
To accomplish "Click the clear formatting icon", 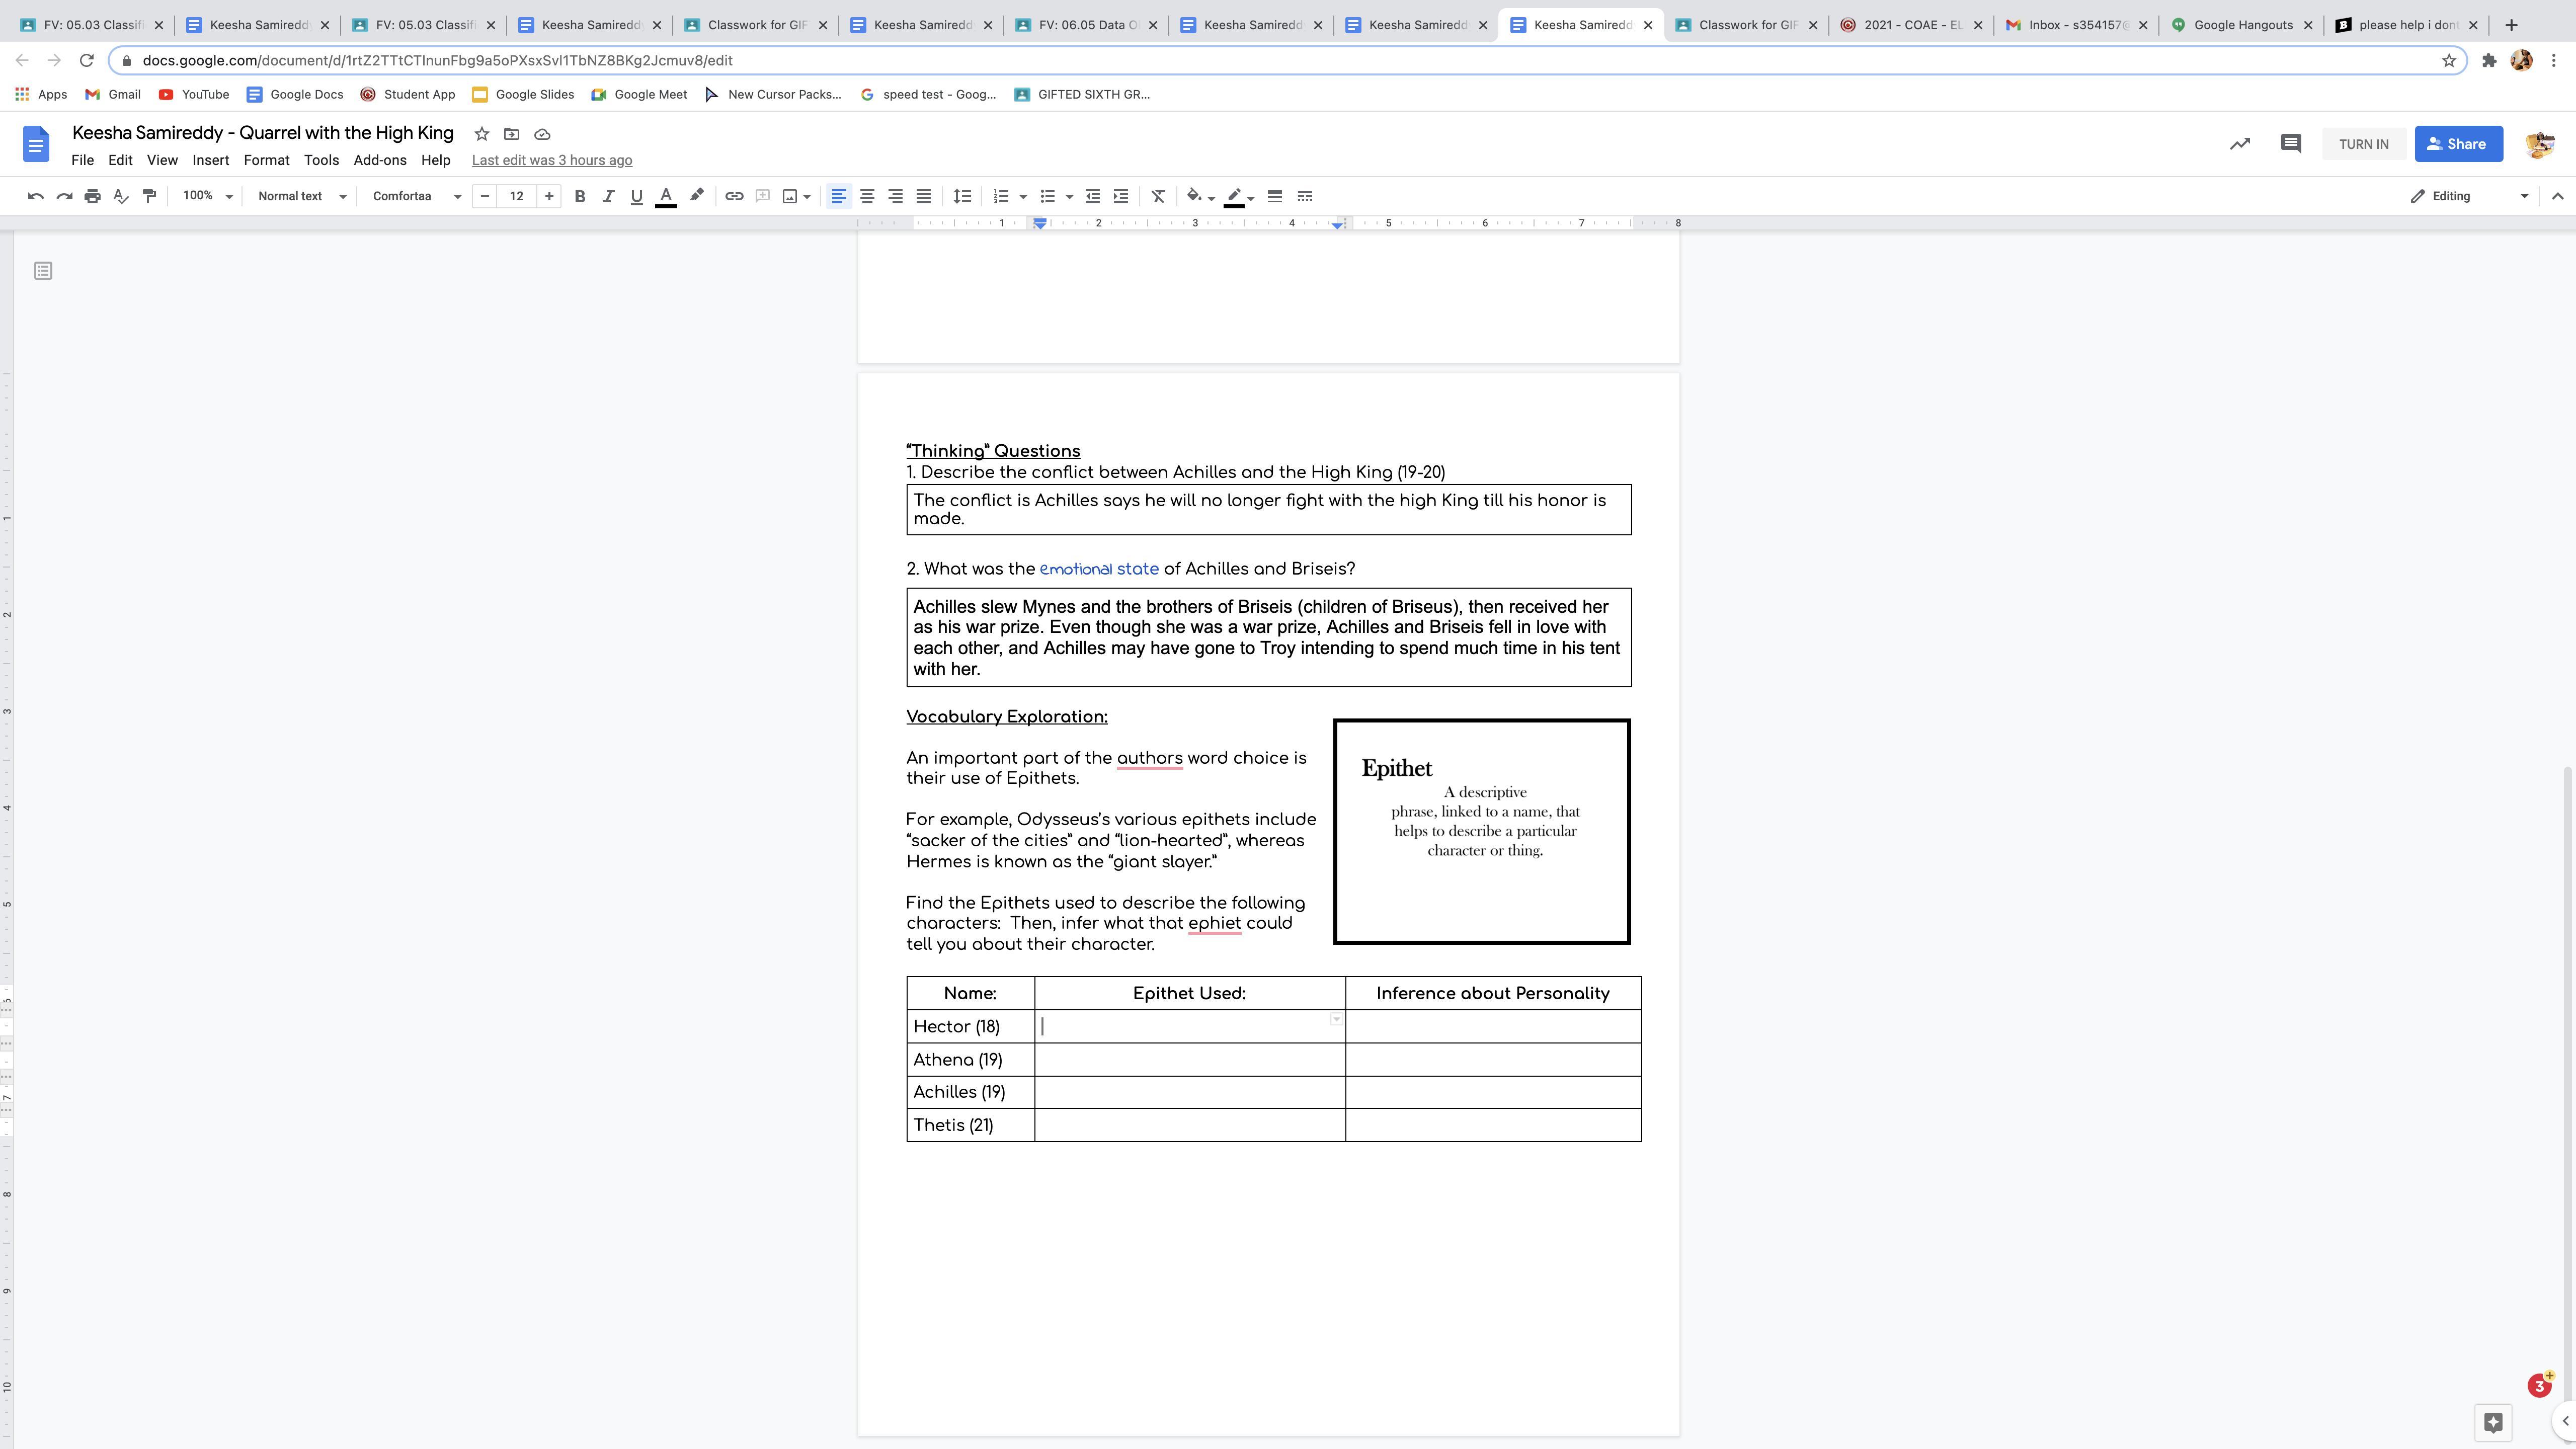I will tap(1158, 196).
